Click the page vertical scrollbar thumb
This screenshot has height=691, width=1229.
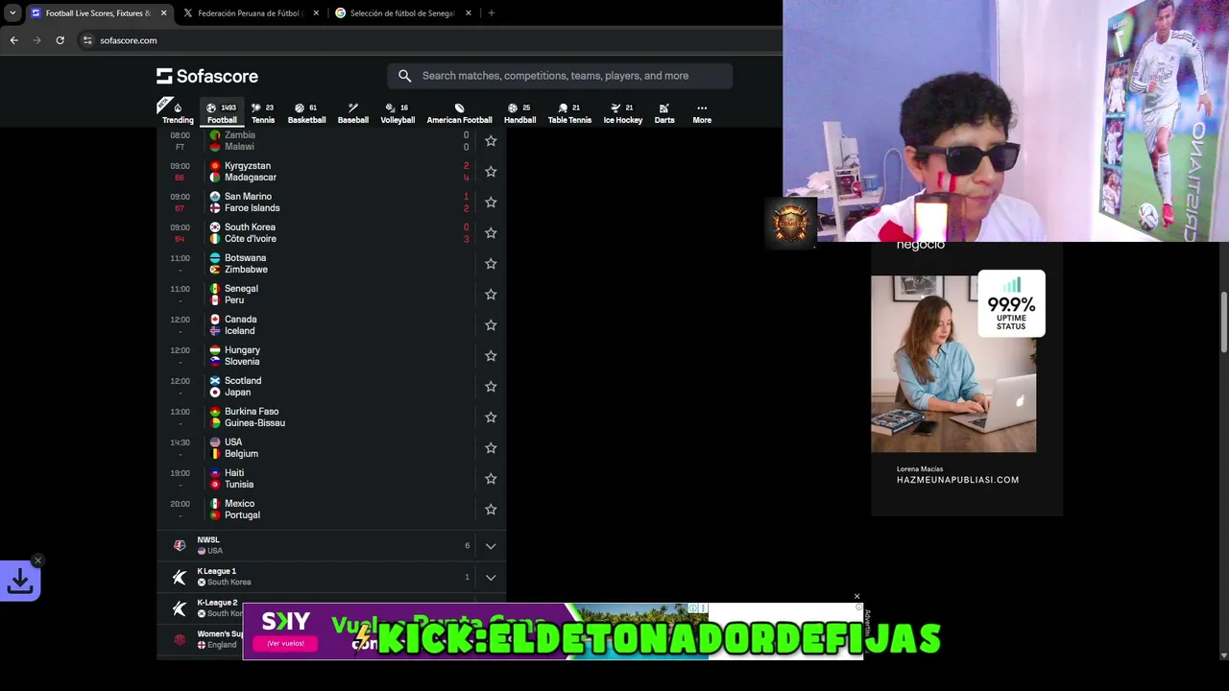point(1224,322)
